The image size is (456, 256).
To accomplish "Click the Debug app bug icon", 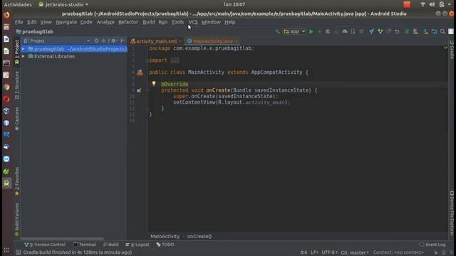I will pos(328,31).
